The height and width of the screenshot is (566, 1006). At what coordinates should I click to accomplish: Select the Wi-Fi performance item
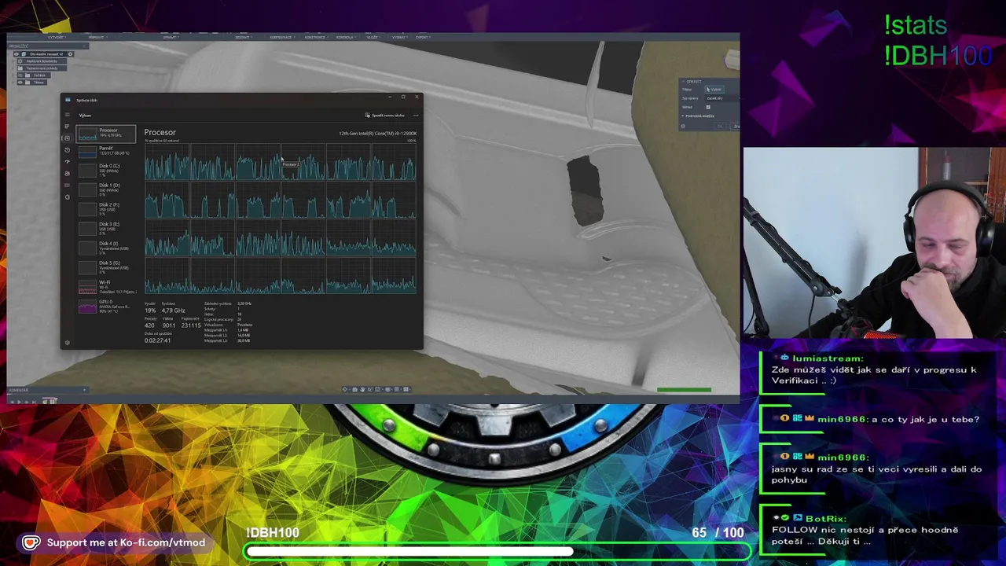[106, 286]
